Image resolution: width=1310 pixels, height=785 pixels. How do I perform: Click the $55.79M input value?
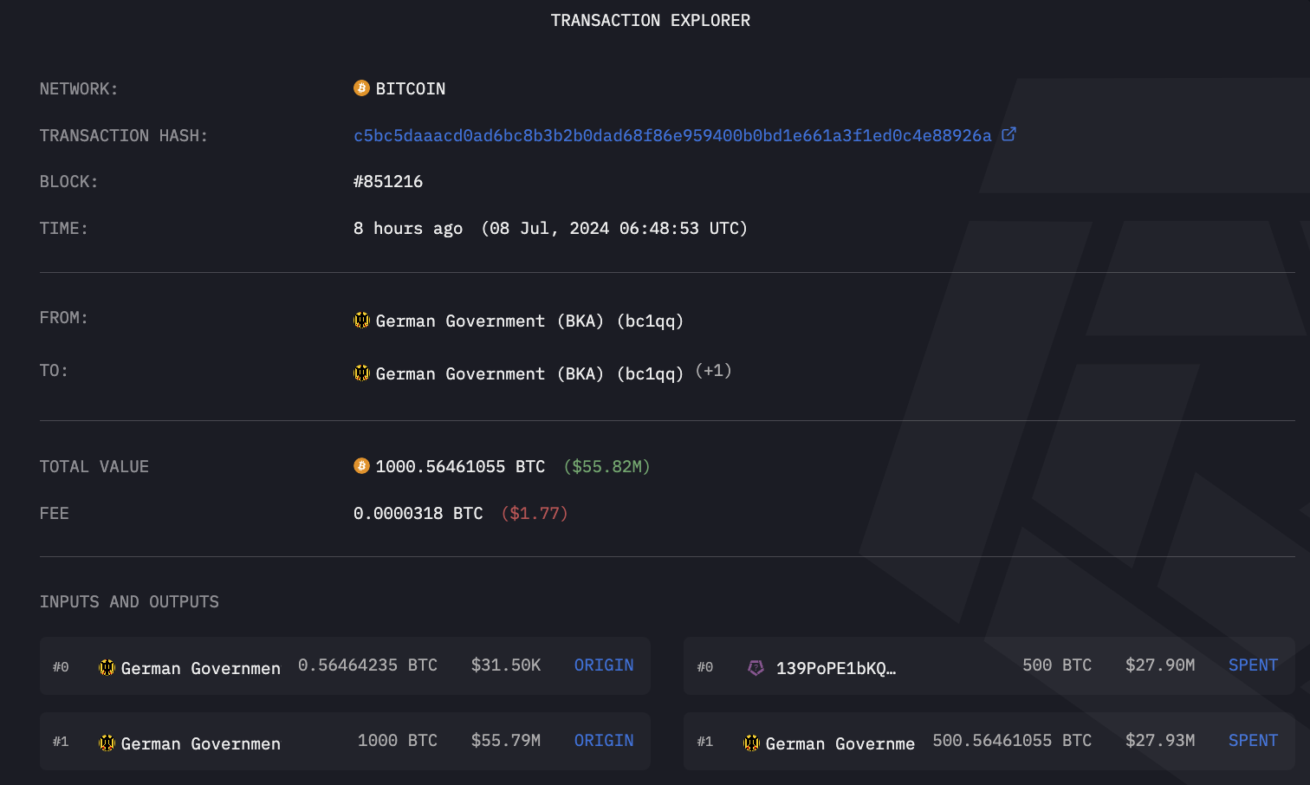click(506, 740)
